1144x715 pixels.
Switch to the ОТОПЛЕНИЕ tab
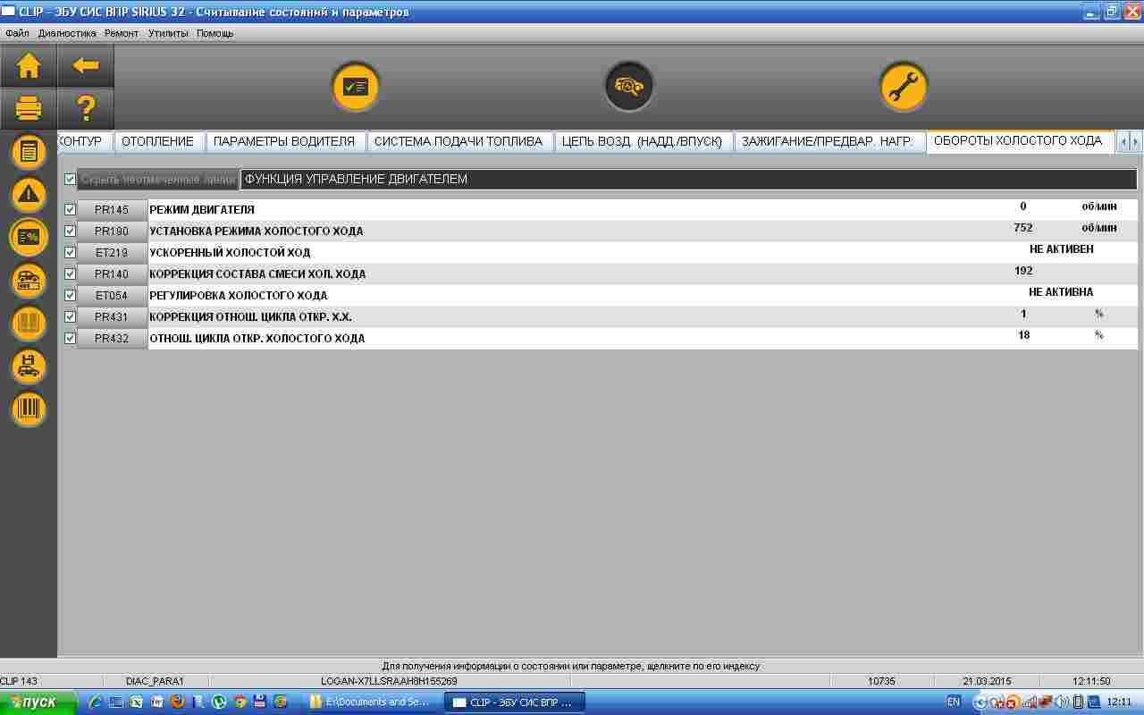pyautogui.click(x=157, y=141)
